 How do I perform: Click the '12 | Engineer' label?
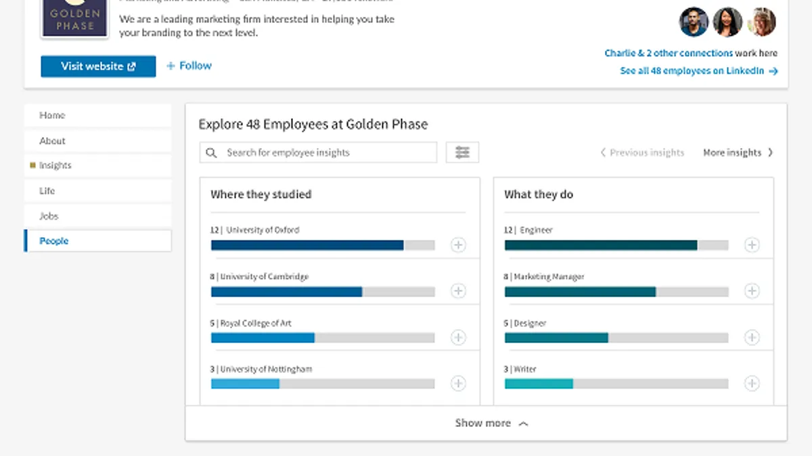click(x=528, y=230)
